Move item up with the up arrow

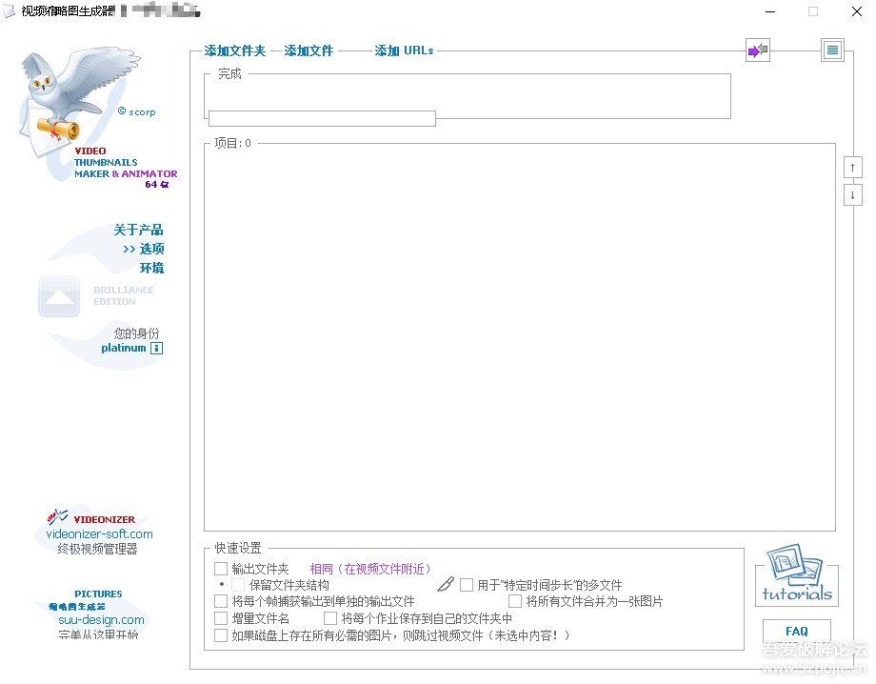pos(852,167)
